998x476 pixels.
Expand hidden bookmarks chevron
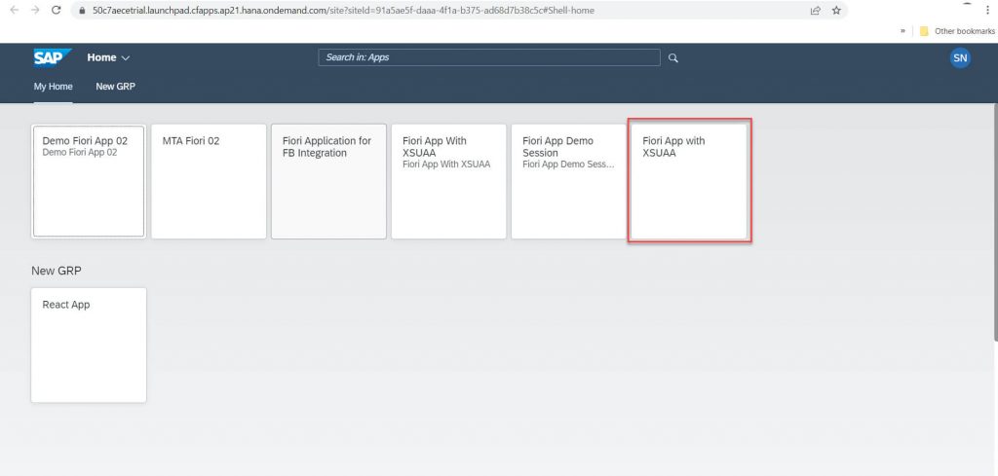tap(902, 31)
